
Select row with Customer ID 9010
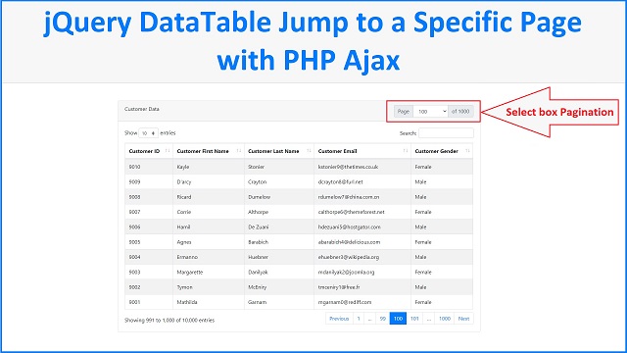tap(299, 167)
